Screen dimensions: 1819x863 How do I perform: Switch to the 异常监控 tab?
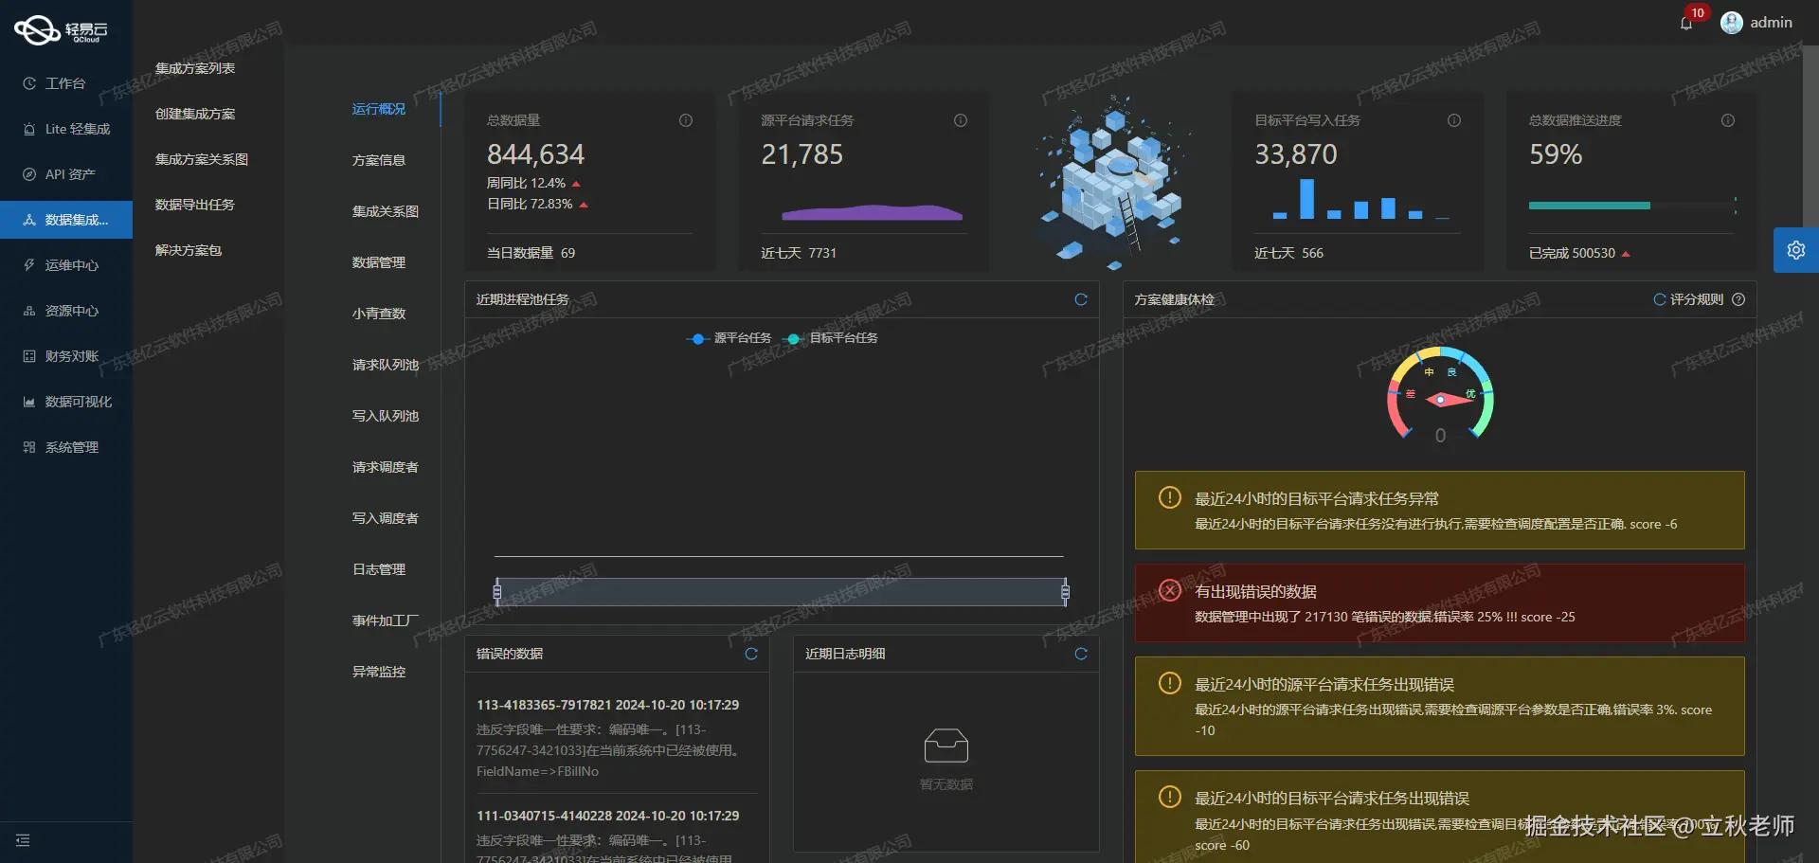coord(379,672)
